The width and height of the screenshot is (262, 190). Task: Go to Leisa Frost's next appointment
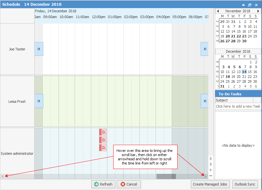click(204, 101)
